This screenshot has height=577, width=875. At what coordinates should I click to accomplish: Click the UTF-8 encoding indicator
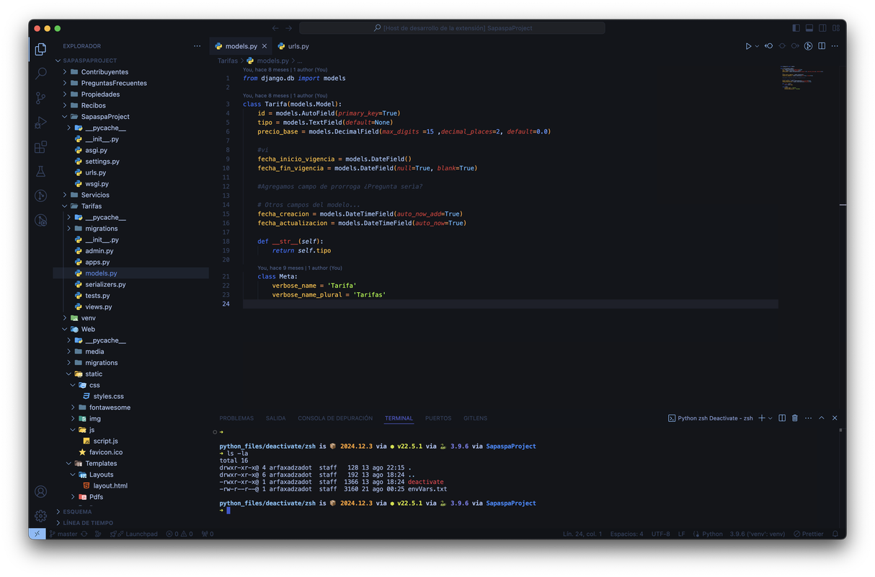coord(660,534)
